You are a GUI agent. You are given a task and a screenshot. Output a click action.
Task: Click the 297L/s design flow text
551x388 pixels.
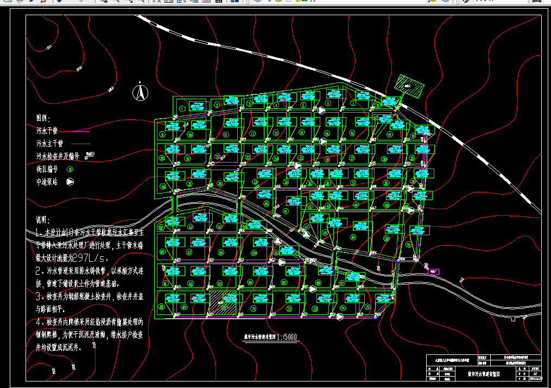[x=89, y=258]
